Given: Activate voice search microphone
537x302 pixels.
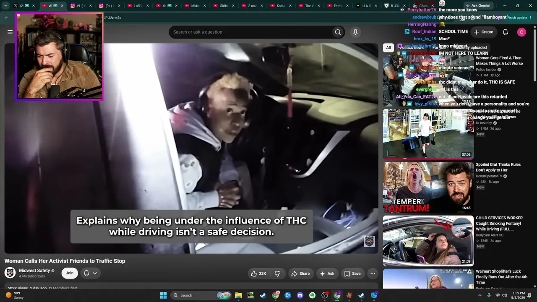Looking at the screenshot, I should coord(355,32).
